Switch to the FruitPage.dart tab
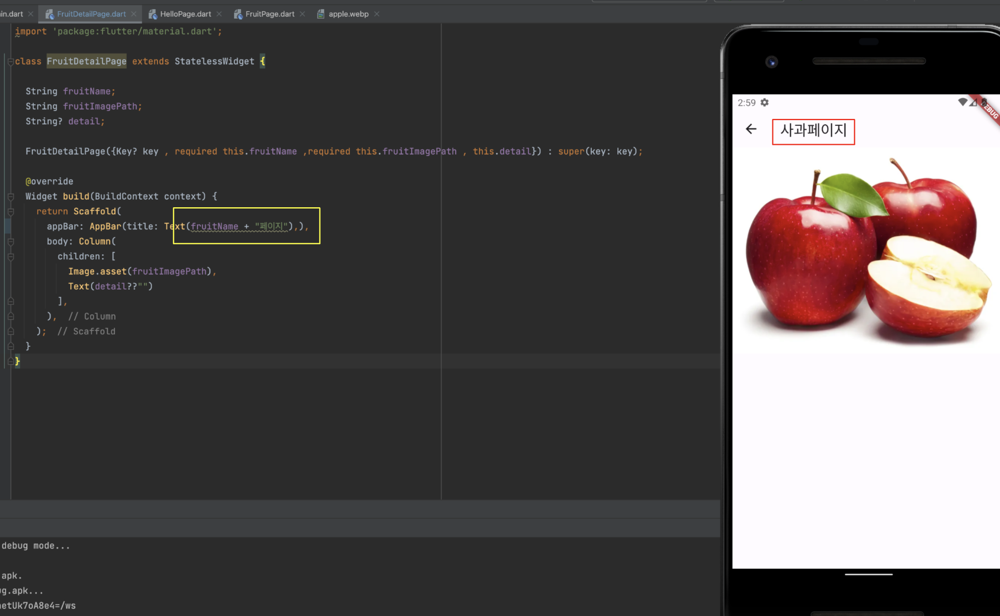Viewport: 1000px width, 616px height. click(x=269, y=14)
